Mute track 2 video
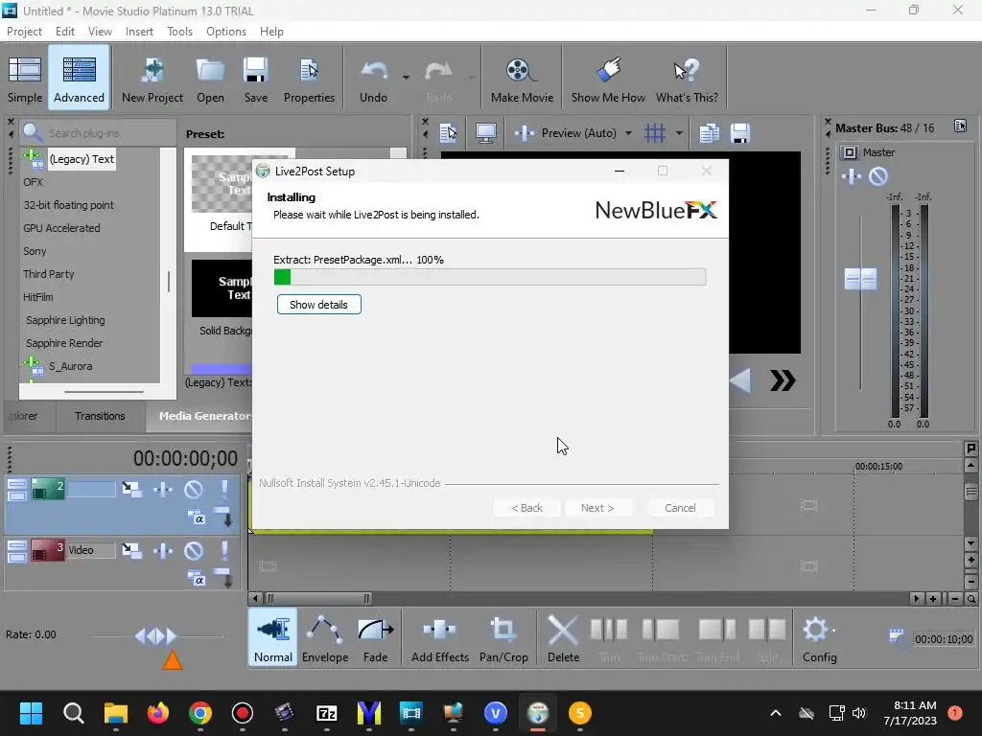 click(194, 489)
